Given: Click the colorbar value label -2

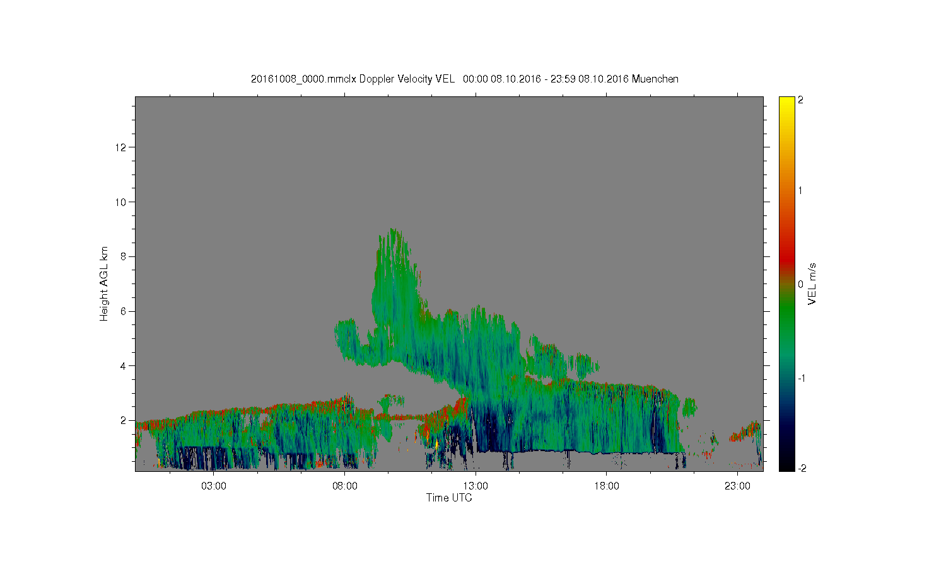Looking at the screenshot, I should pos(801,468).
